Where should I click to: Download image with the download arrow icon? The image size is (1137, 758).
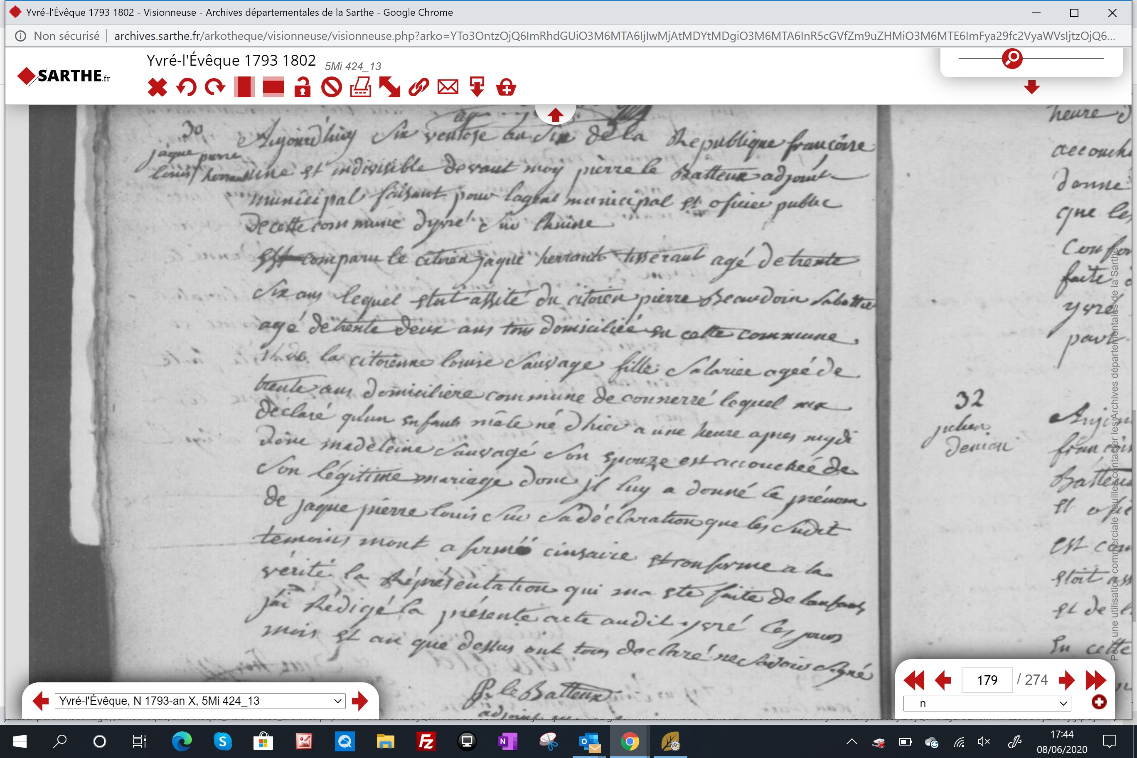point(477,88)
